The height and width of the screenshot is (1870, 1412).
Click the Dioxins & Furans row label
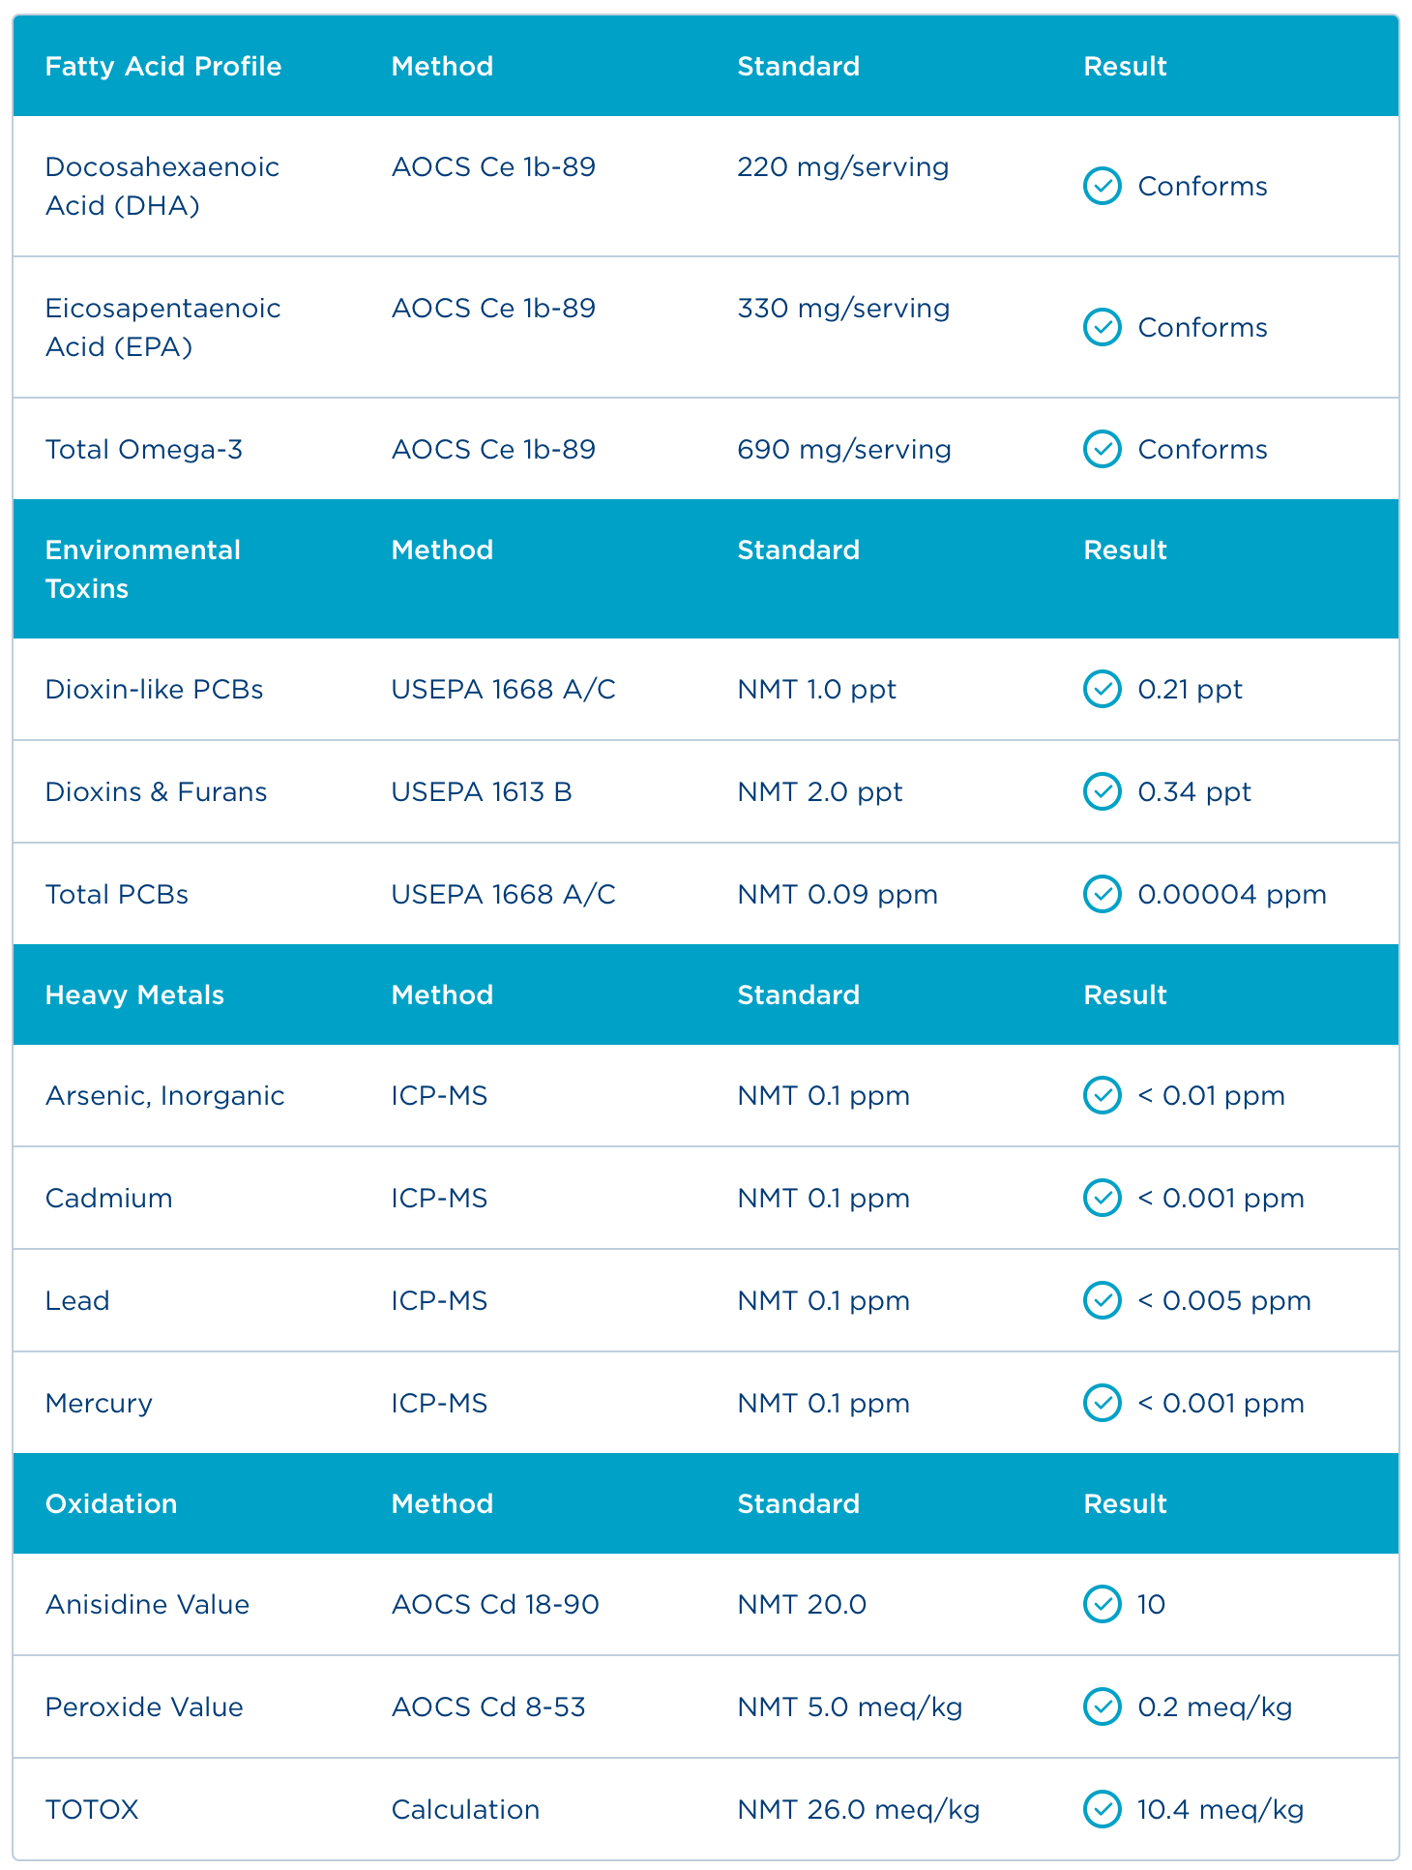coord(156,791)
